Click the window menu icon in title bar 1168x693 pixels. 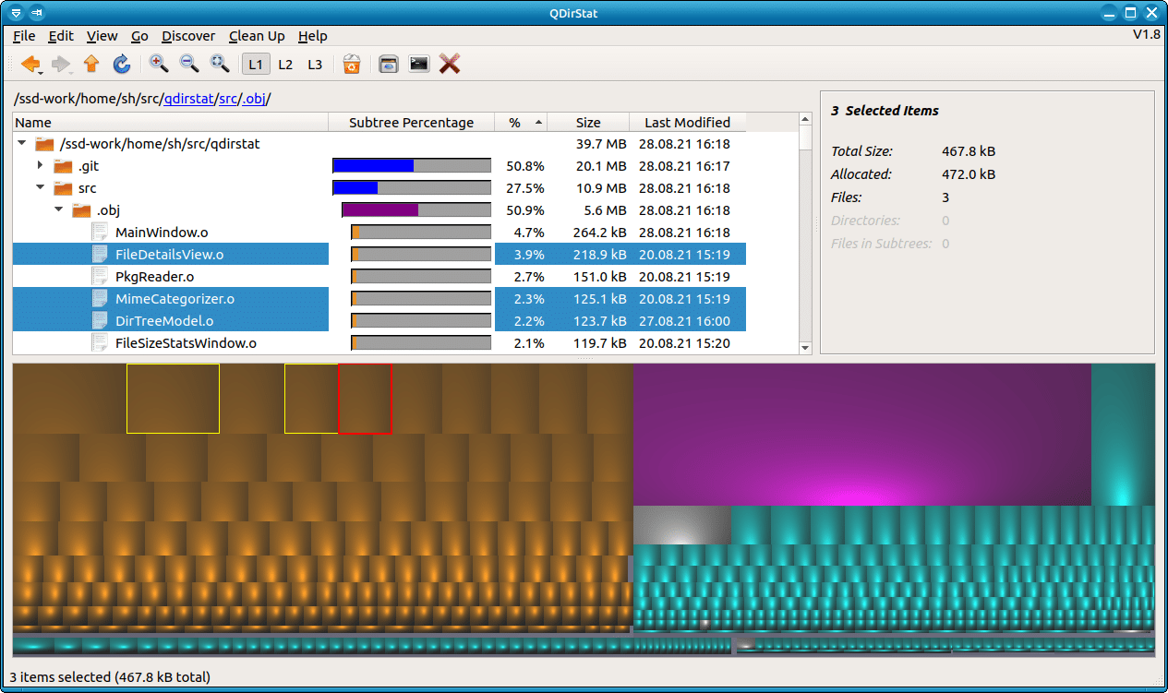(x=16, y=13)
